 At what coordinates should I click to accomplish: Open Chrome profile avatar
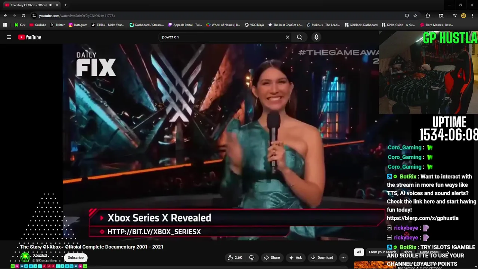463,16
